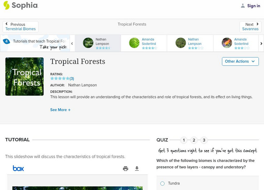The width and height of the screenshot is (264, 190).
Task: Click the Sophia logo
Action: point(21,6)
